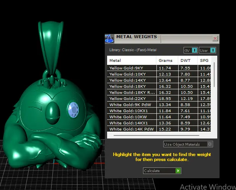The image size is (236, 190).
Task: Toggle the GV library switch
Action: [190, 50]
